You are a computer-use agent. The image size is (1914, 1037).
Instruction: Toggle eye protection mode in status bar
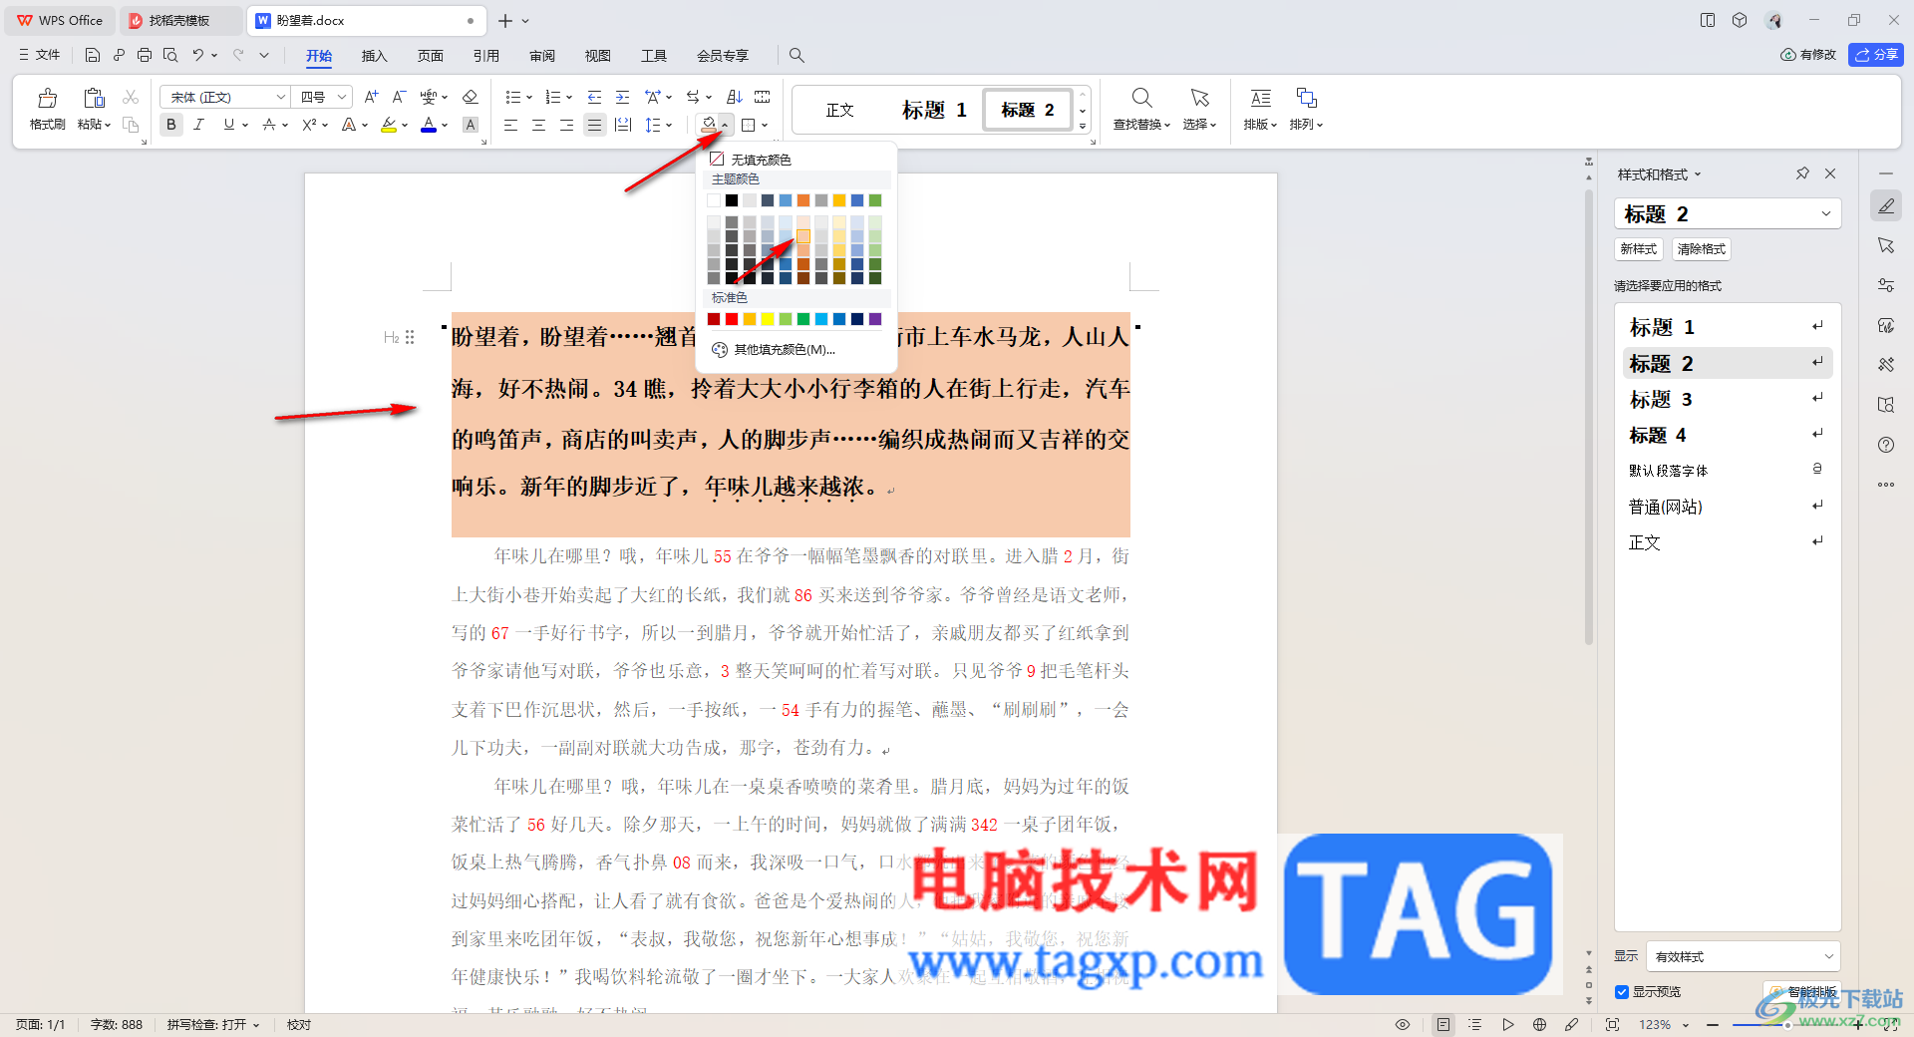pyautogui.click(x=1403, y=1024)
